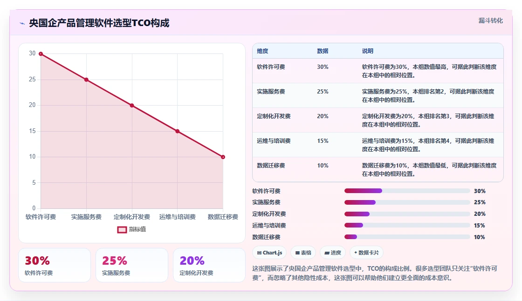
Task: Click the 本组数值最高 description for 软件许可费
Action: [x=429, y=71]
